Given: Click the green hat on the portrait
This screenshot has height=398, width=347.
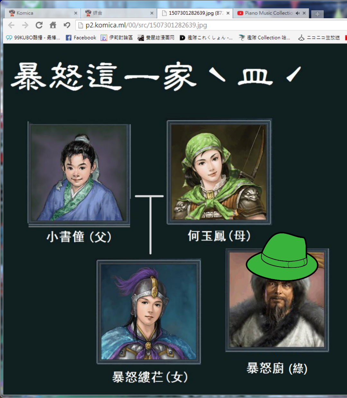Looking at the screenshot, I should click(x=282, y=257).
